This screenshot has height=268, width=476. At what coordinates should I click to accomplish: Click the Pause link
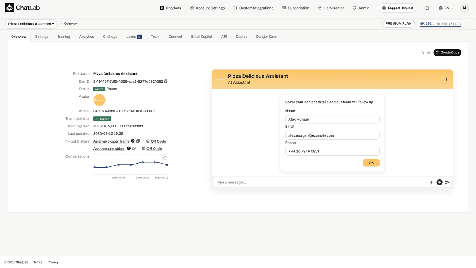(x=112, y=89)
